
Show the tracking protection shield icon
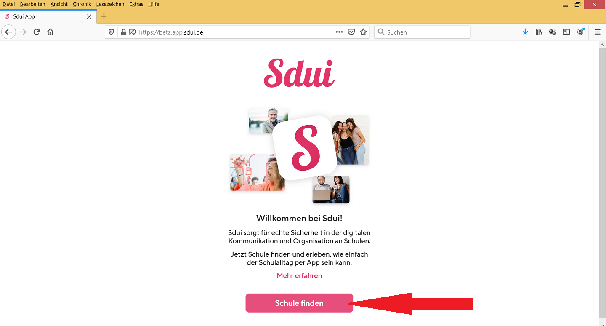click(x=111, y=32)
